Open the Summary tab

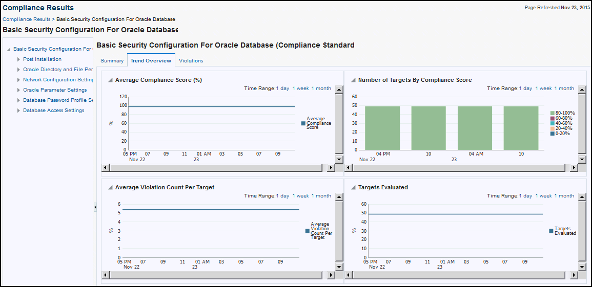[x=112, y=61]
